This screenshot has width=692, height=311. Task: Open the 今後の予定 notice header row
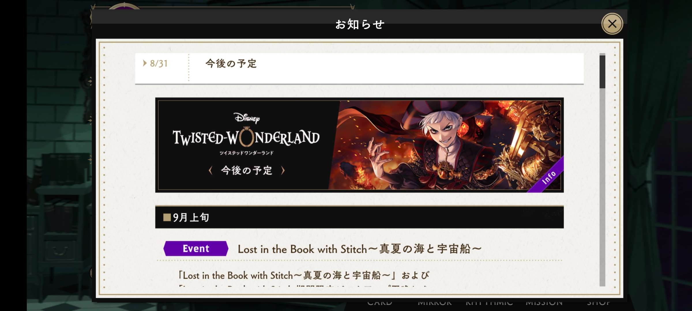[x=359, y=68]
